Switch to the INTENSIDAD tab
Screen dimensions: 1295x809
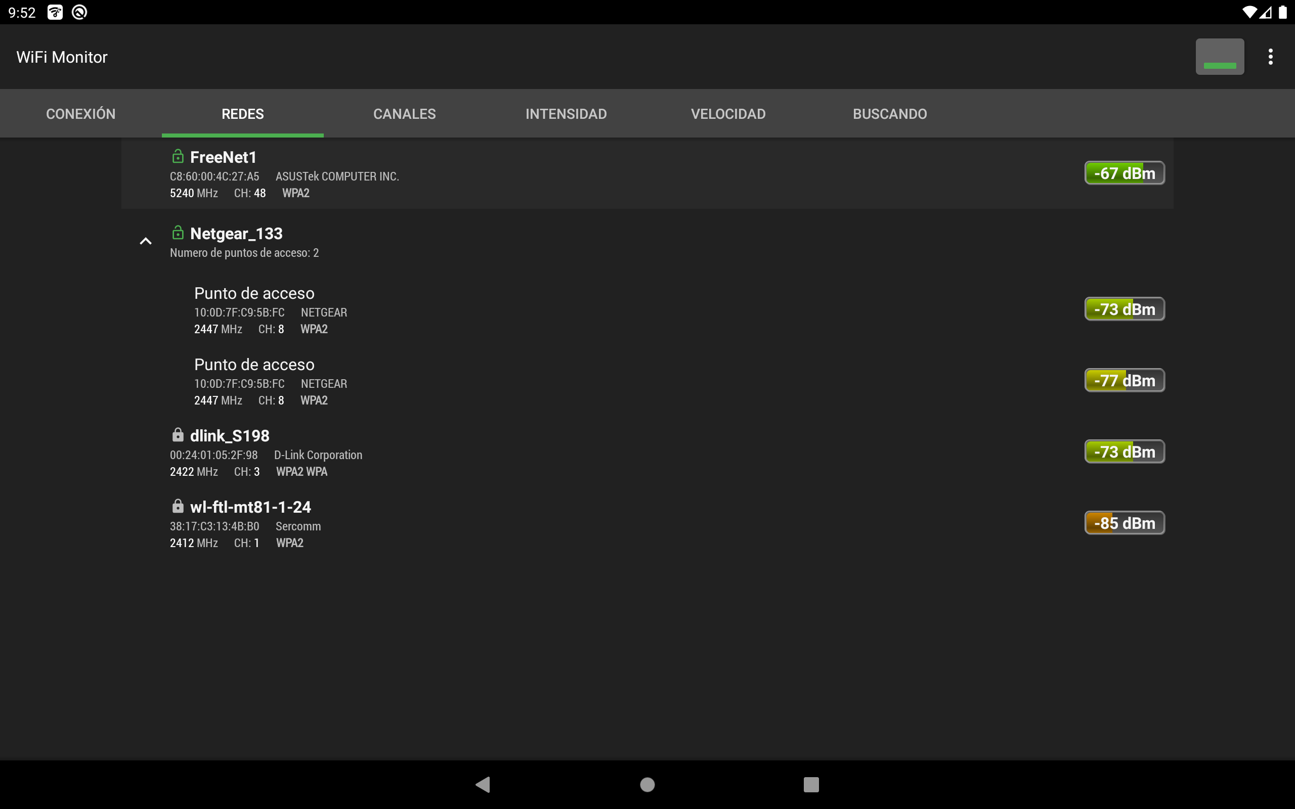(566, 113)
